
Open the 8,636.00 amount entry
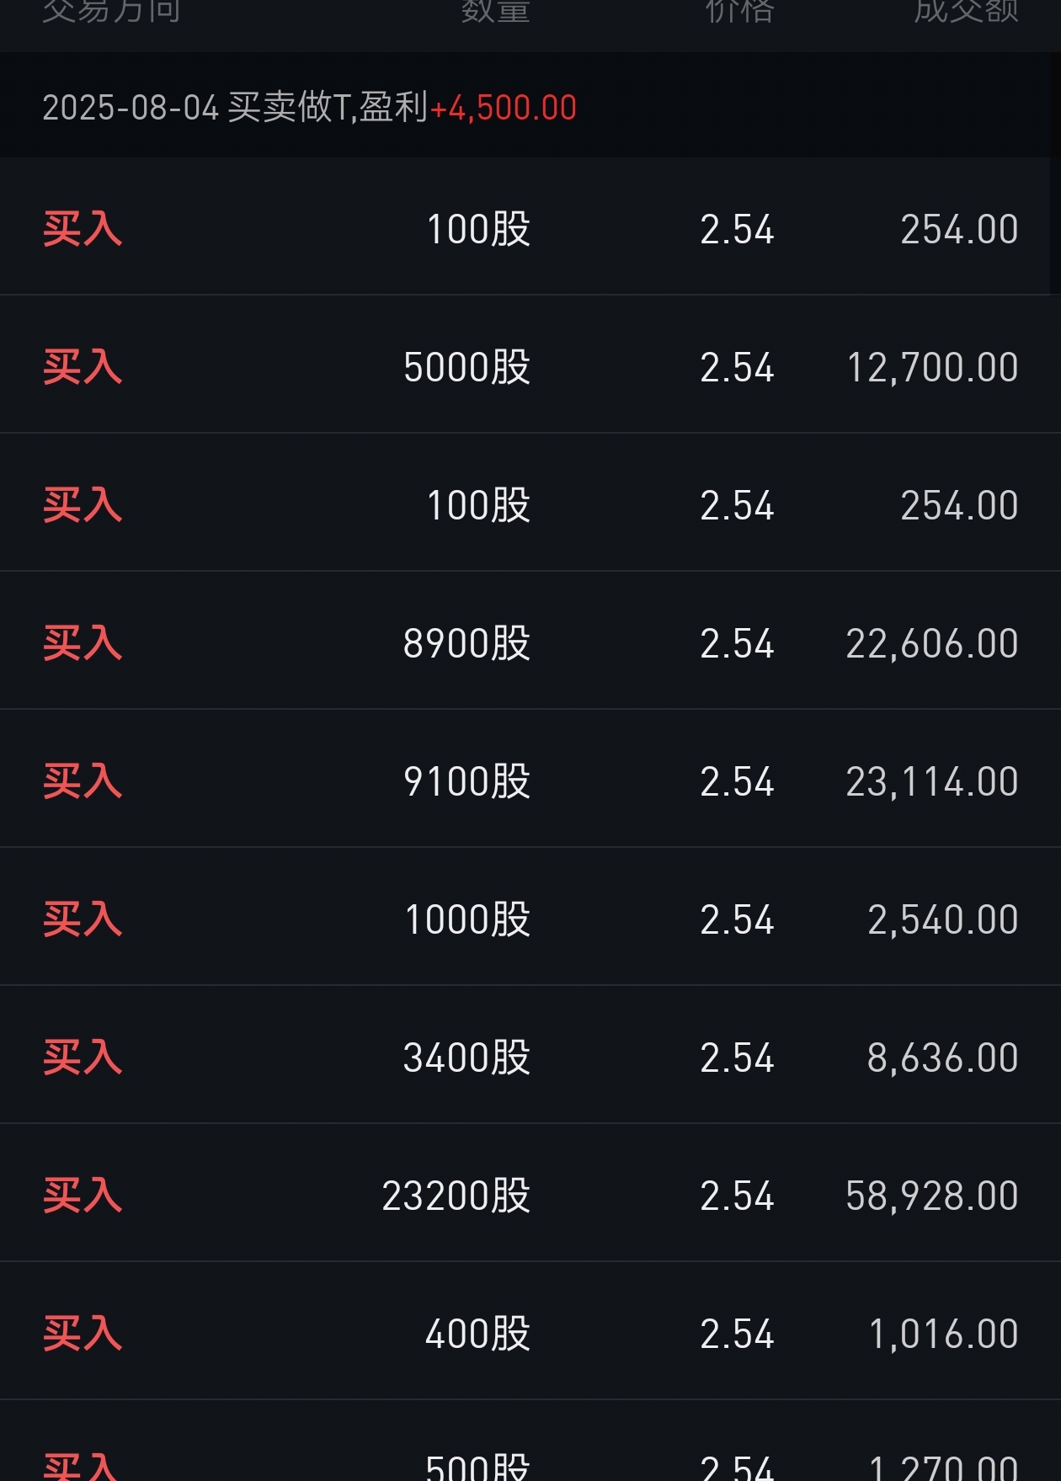pos(943,1057)
